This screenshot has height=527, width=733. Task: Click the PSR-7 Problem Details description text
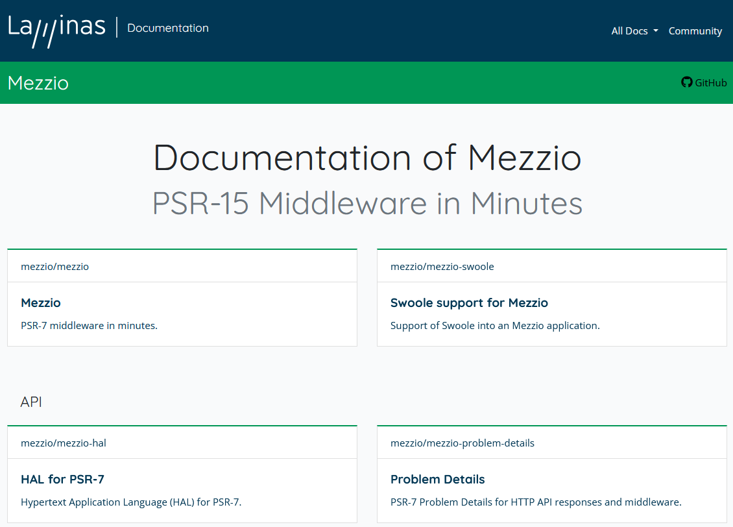tap(536, 502)
